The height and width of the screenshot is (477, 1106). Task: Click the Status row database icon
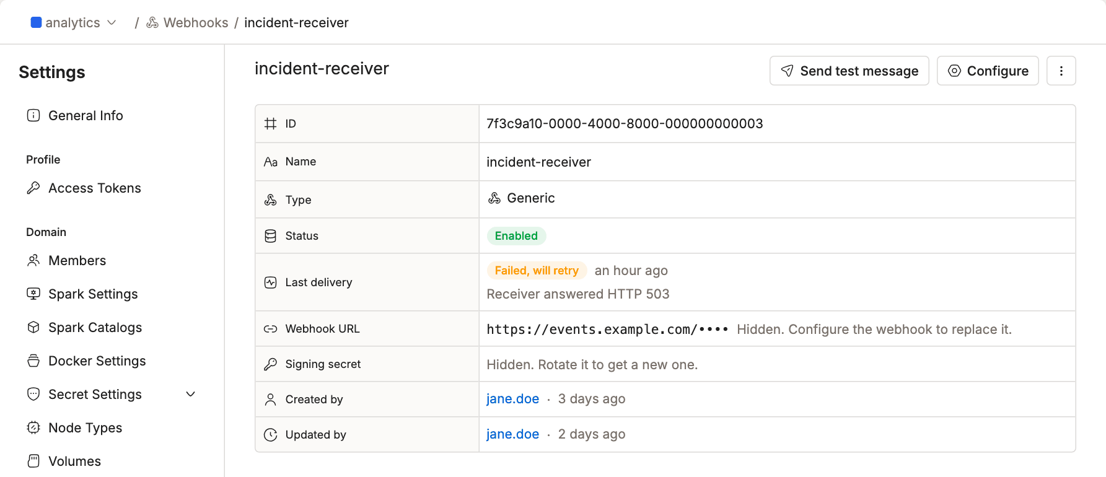270,236
